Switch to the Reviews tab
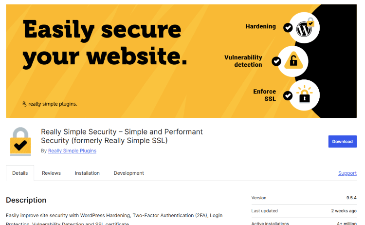 pyautogui.click(x=51, y=173)
